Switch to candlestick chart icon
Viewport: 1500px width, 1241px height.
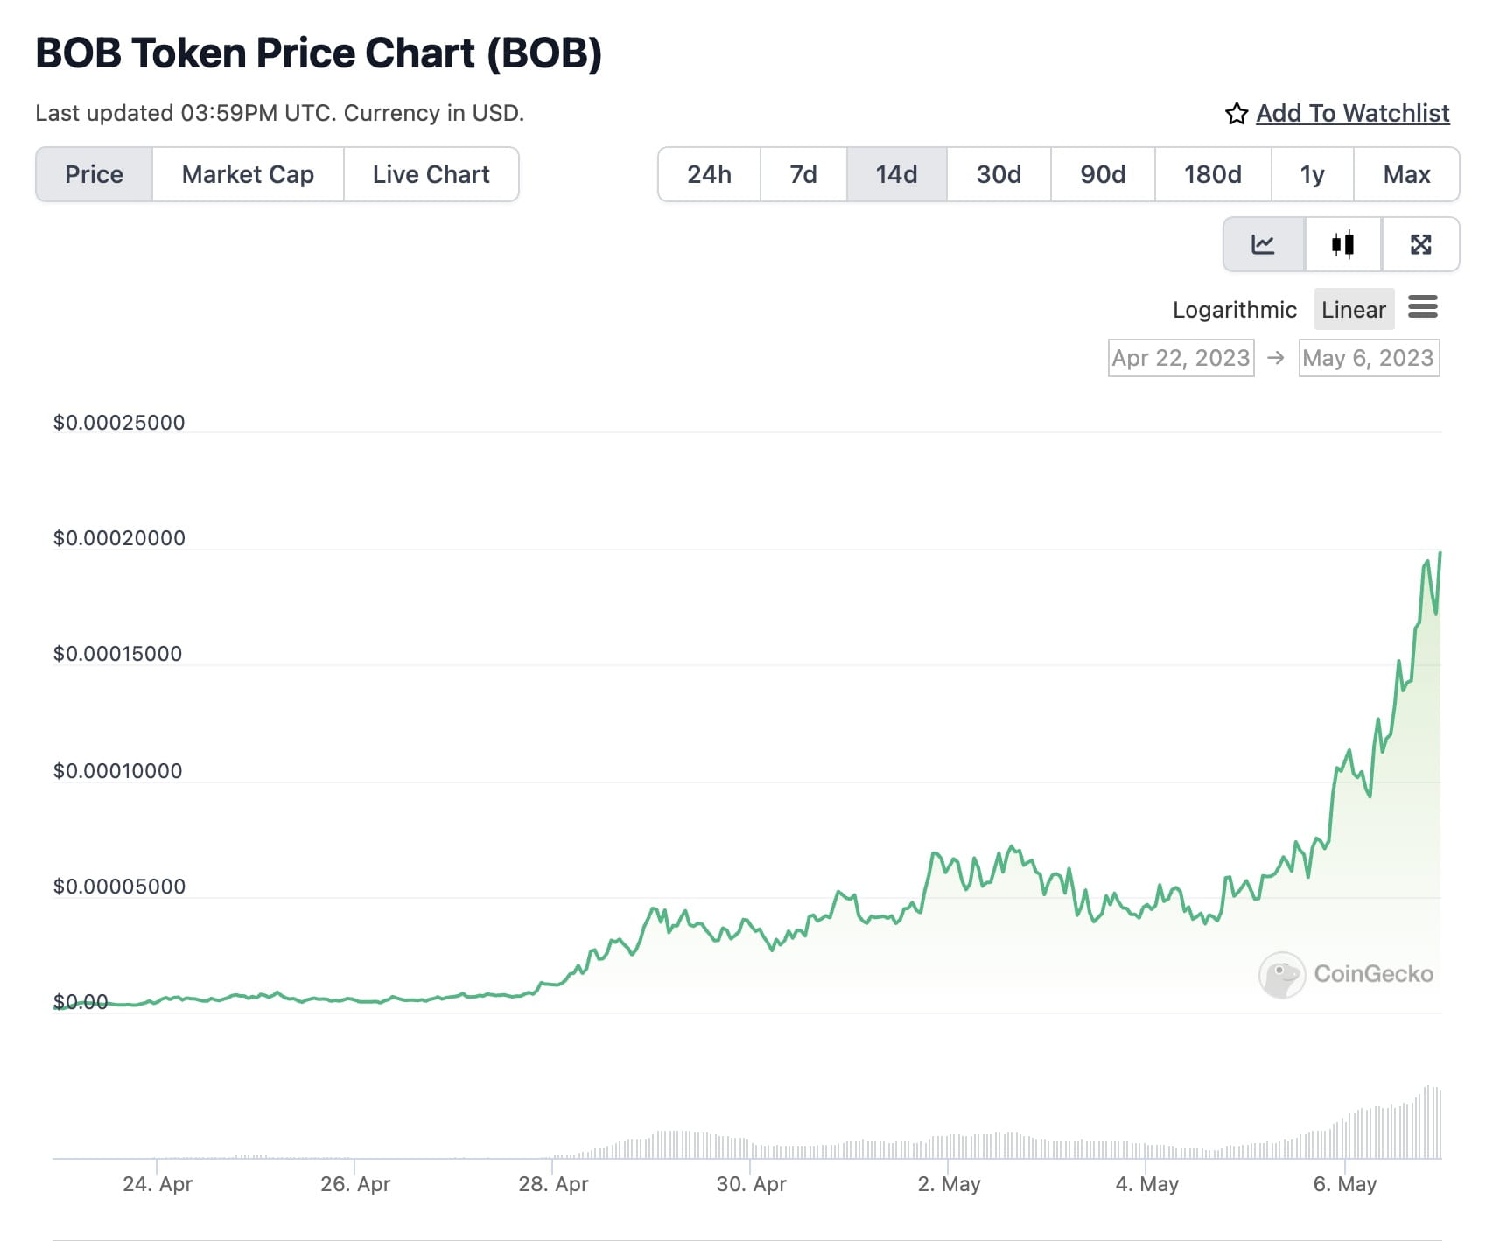coord(1342,245)
